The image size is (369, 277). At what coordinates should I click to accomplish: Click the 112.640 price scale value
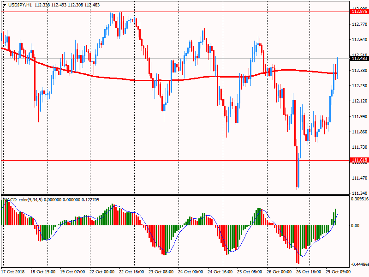(359, 40)
